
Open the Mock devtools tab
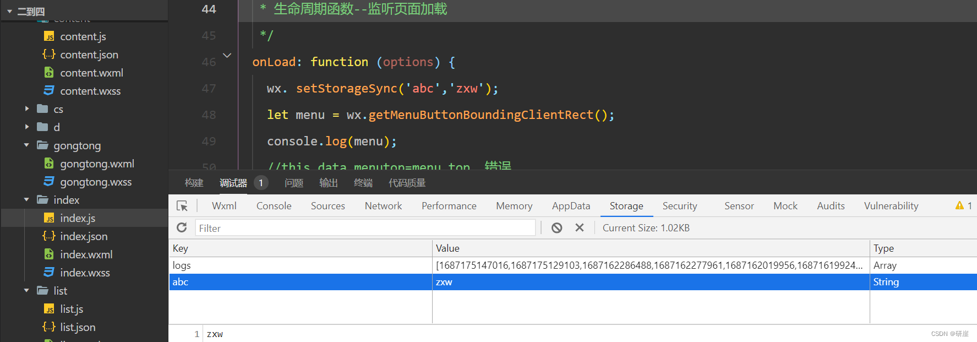[785, 206]
